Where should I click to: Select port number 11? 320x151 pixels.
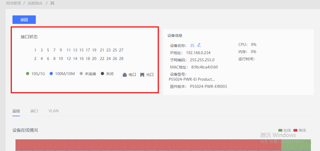coord(69,50)
